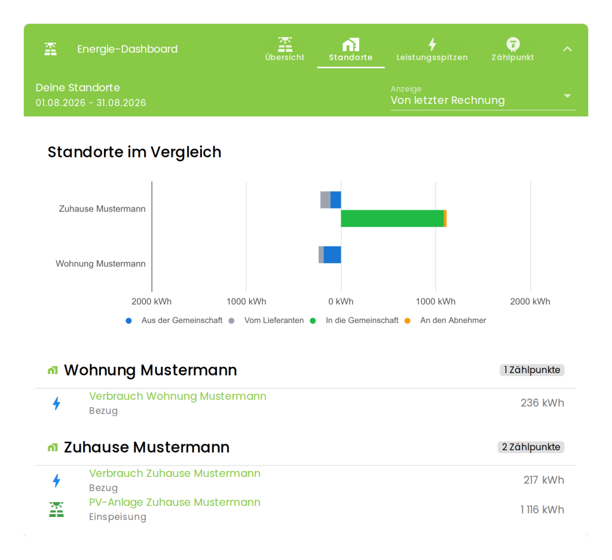Click the green bar of Zuhause Mustermann
This screenshot has width=612, height=560.
point(392,219)
